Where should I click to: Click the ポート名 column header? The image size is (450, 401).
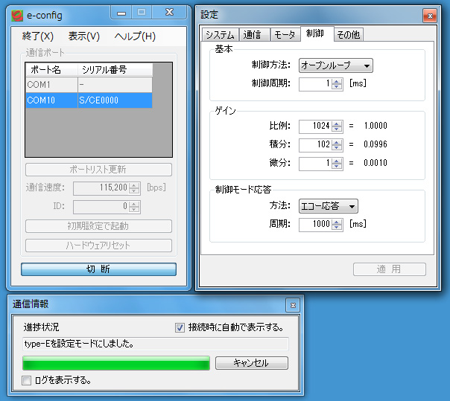[x=51, y=70]
